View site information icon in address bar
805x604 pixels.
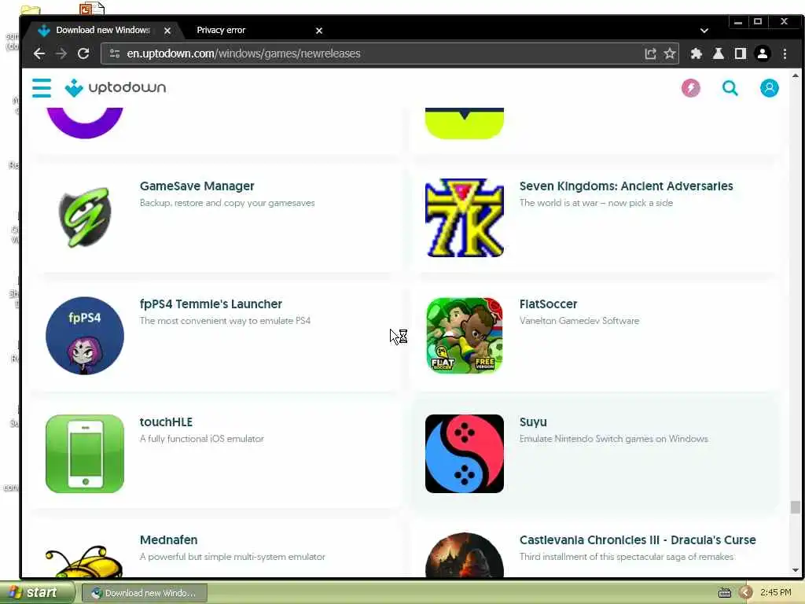[115, 53]
